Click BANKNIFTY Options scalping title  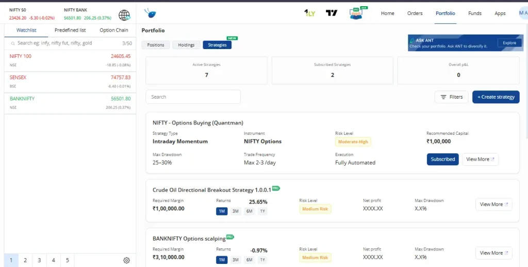(x=189, y=239)
